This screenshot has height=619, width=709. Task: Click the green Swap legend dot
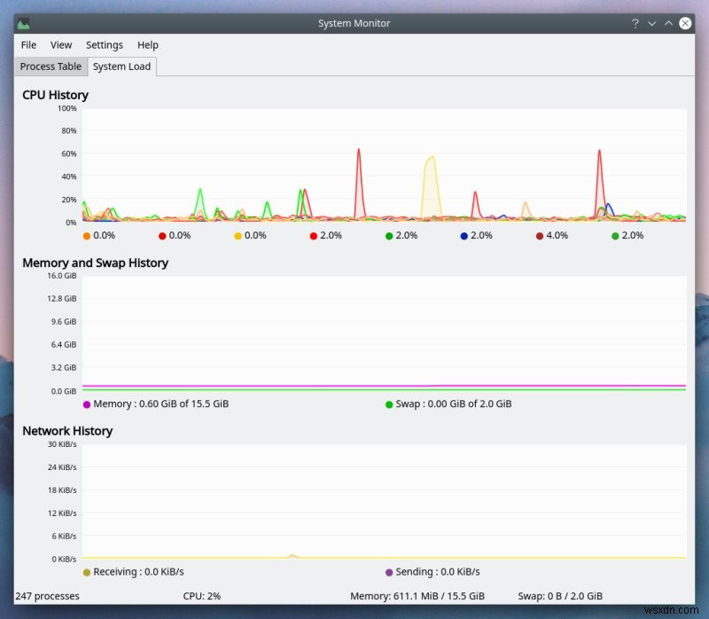click(388, 404)
